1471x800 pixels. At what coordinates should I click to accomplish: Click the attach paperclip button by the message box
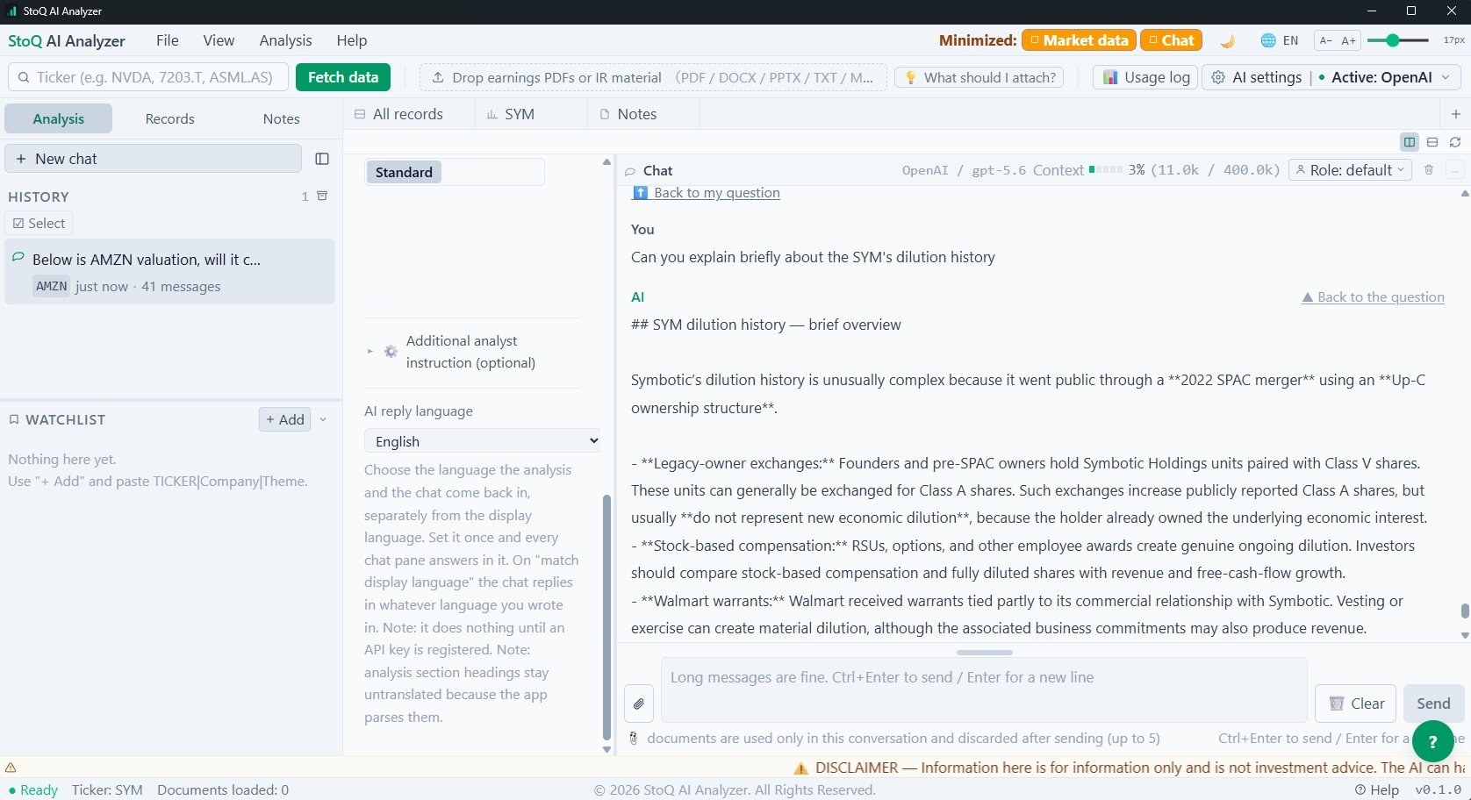[x=639, y=704]
